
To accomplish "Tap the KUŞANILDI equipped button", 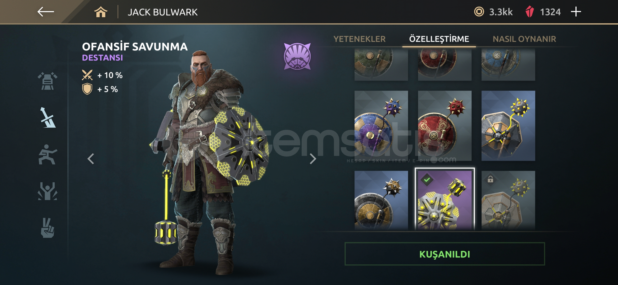I will pyautogui.click(x=445, y=254).
